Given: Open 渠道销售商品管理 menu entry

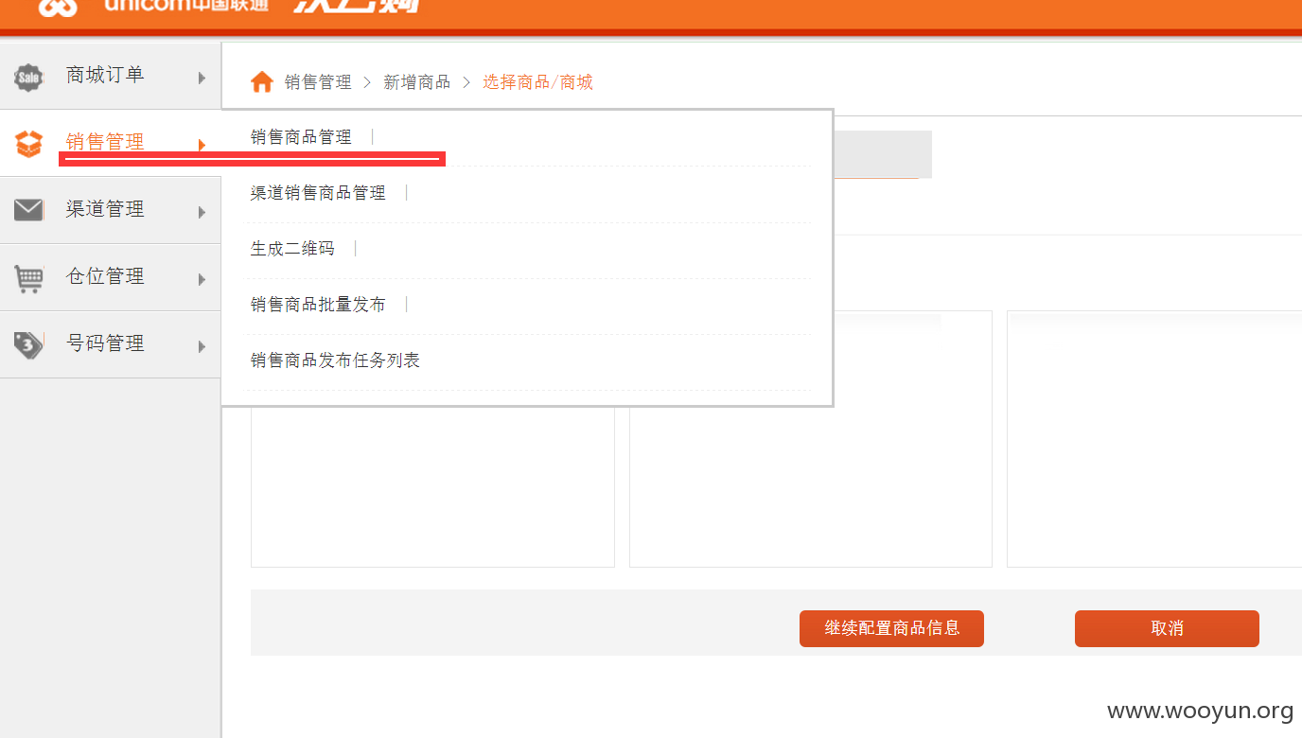Looking at the screenshot, I should (x=318, y=193).
